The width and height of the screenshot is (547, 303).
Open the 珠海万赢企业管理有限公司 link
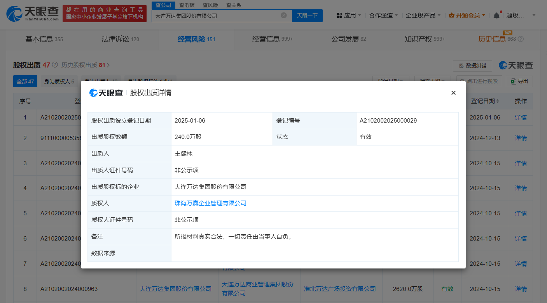(x=211, y=203)
